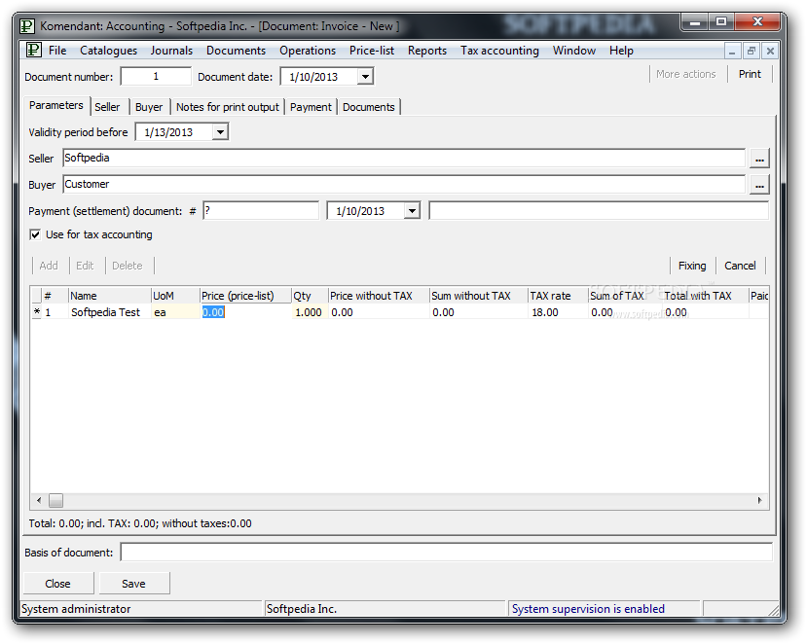Click the TAX rate column header
This screenshot has height=644, width=807.
[x=558, y=296]
